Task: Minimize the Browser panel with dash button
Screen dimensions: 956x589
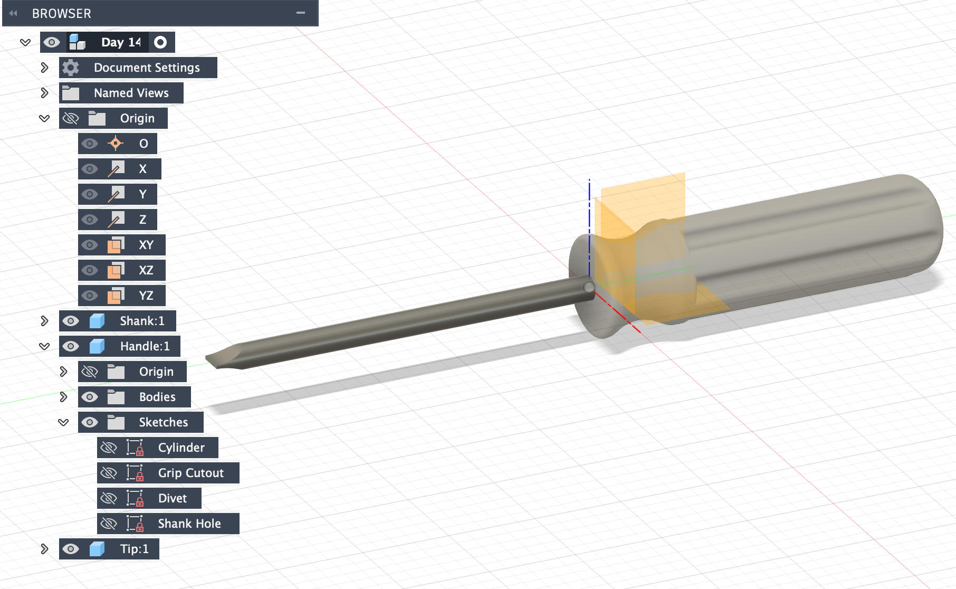Action: point(301,13)
